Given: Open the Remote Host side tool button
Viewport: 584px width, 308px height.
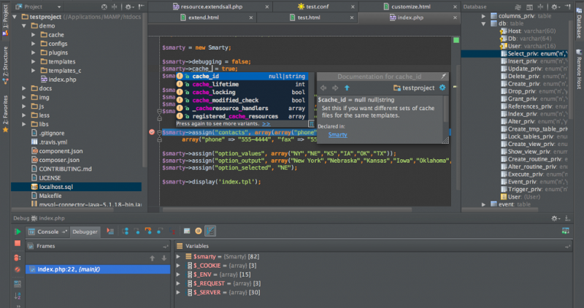Looking at the screenshot, I should click(579, 69).
